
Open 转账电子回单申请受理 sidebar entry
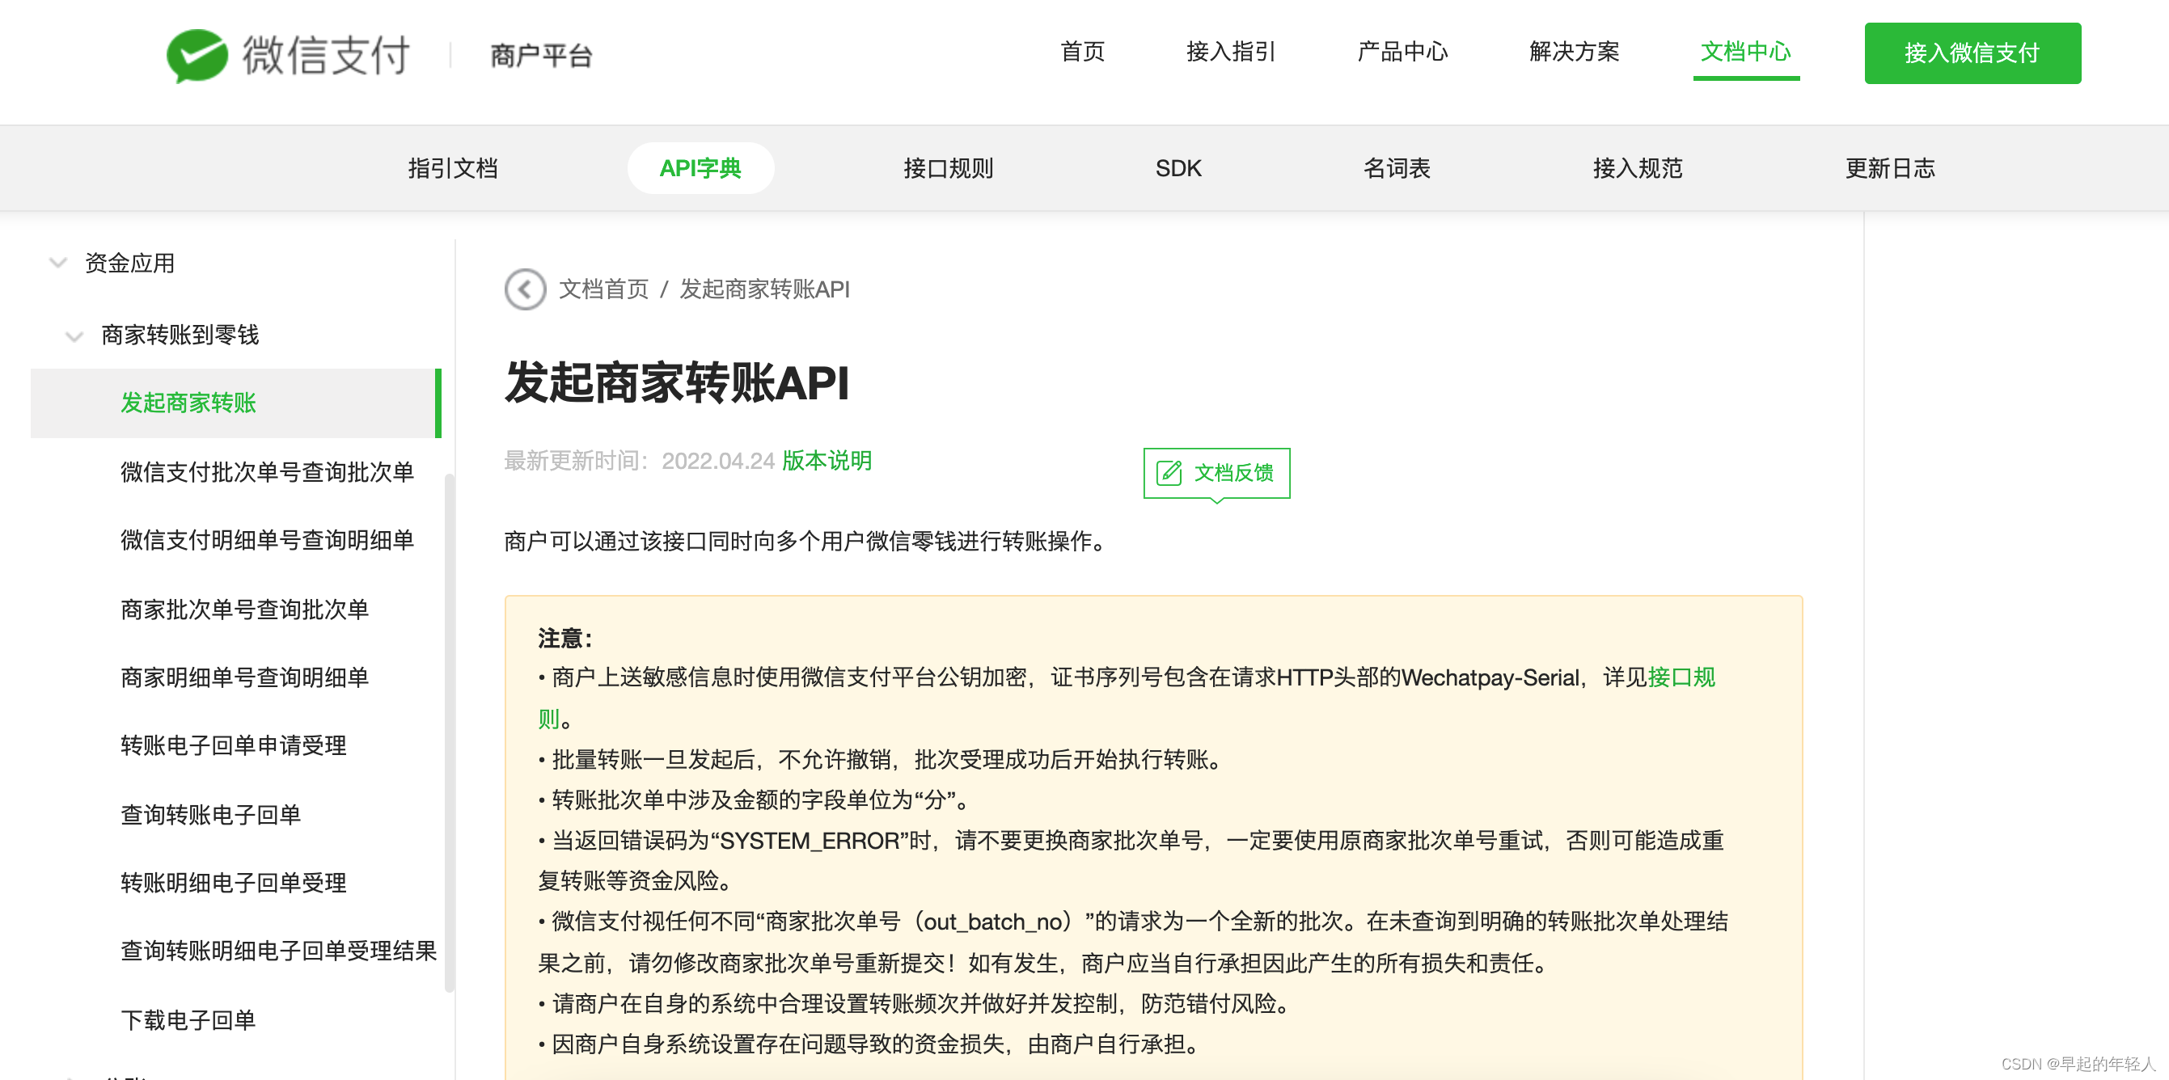[x=233, y=746]
